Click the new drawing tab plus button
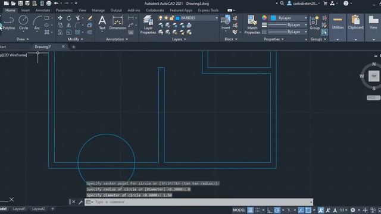381x214 pixels. 74,47
